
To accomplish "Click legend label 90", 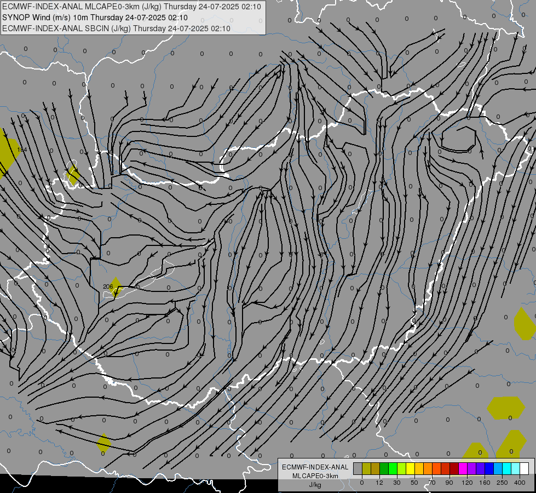I will click(x=449, y=483).
